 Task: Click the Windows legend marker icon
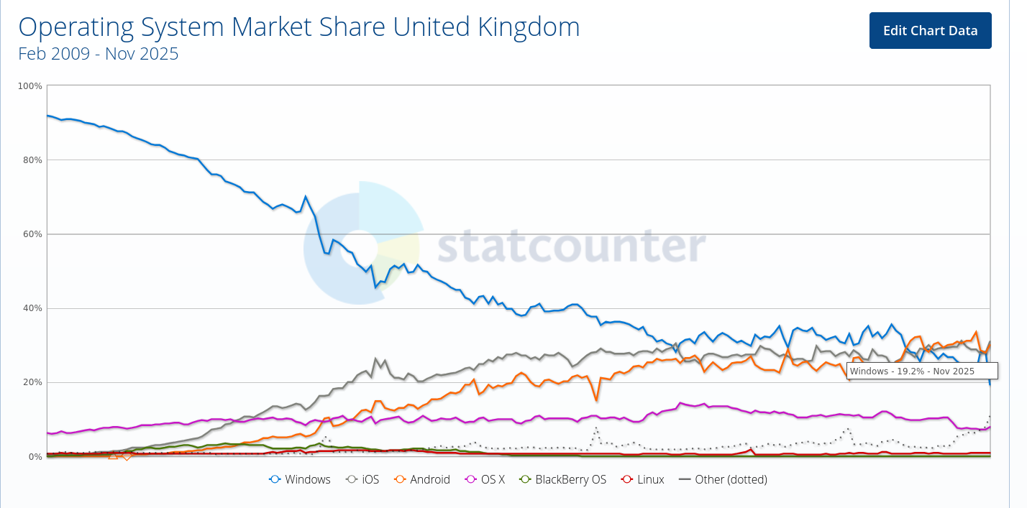click(x=275, y=479)
